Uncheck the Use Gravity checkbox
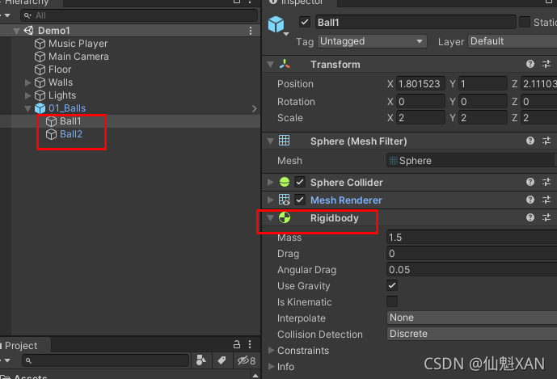 [x=392, y=285]
